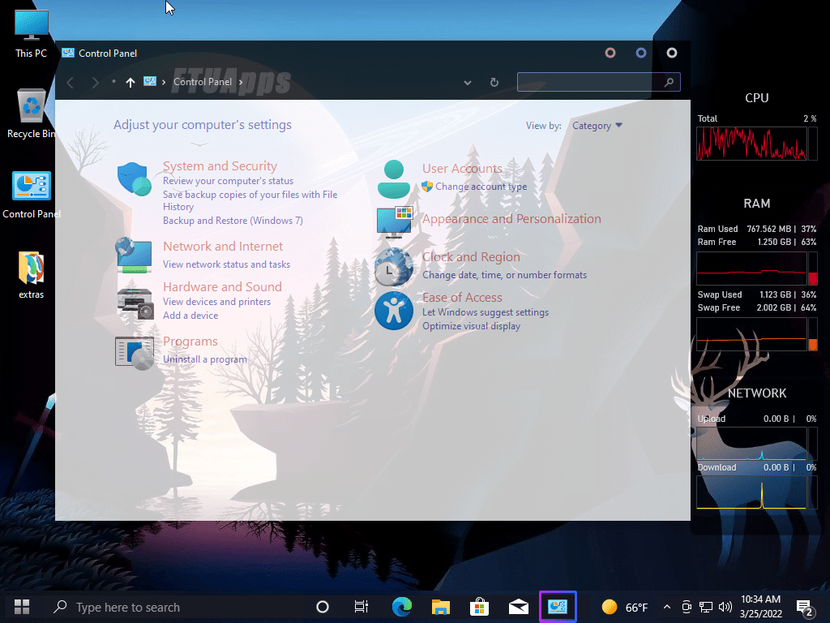This screenshot has height=623, width=830.
Task: Open the volume control in system tray
Action: point(725,607)
